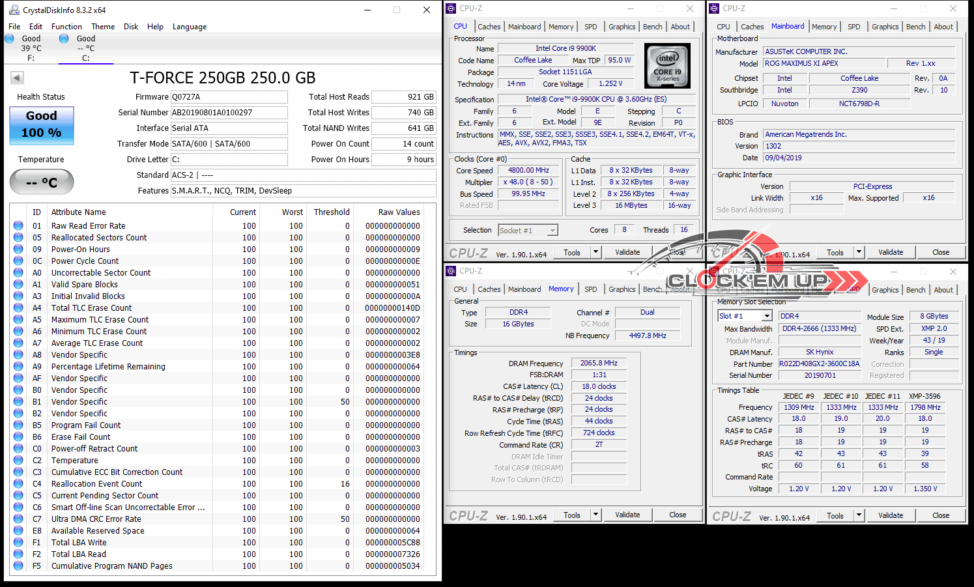Click the blue orb for Cumulative Program NAND Pages
The width and height of the screenshot is (974, 587).
[18, 566]
